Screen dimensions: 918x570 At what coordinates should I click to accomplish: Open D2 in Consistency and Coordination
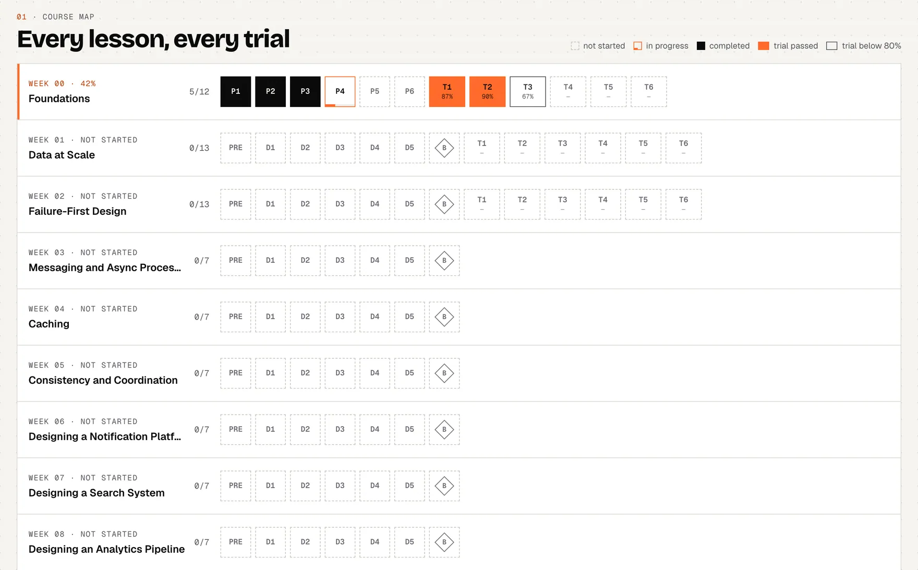point(306,373)
